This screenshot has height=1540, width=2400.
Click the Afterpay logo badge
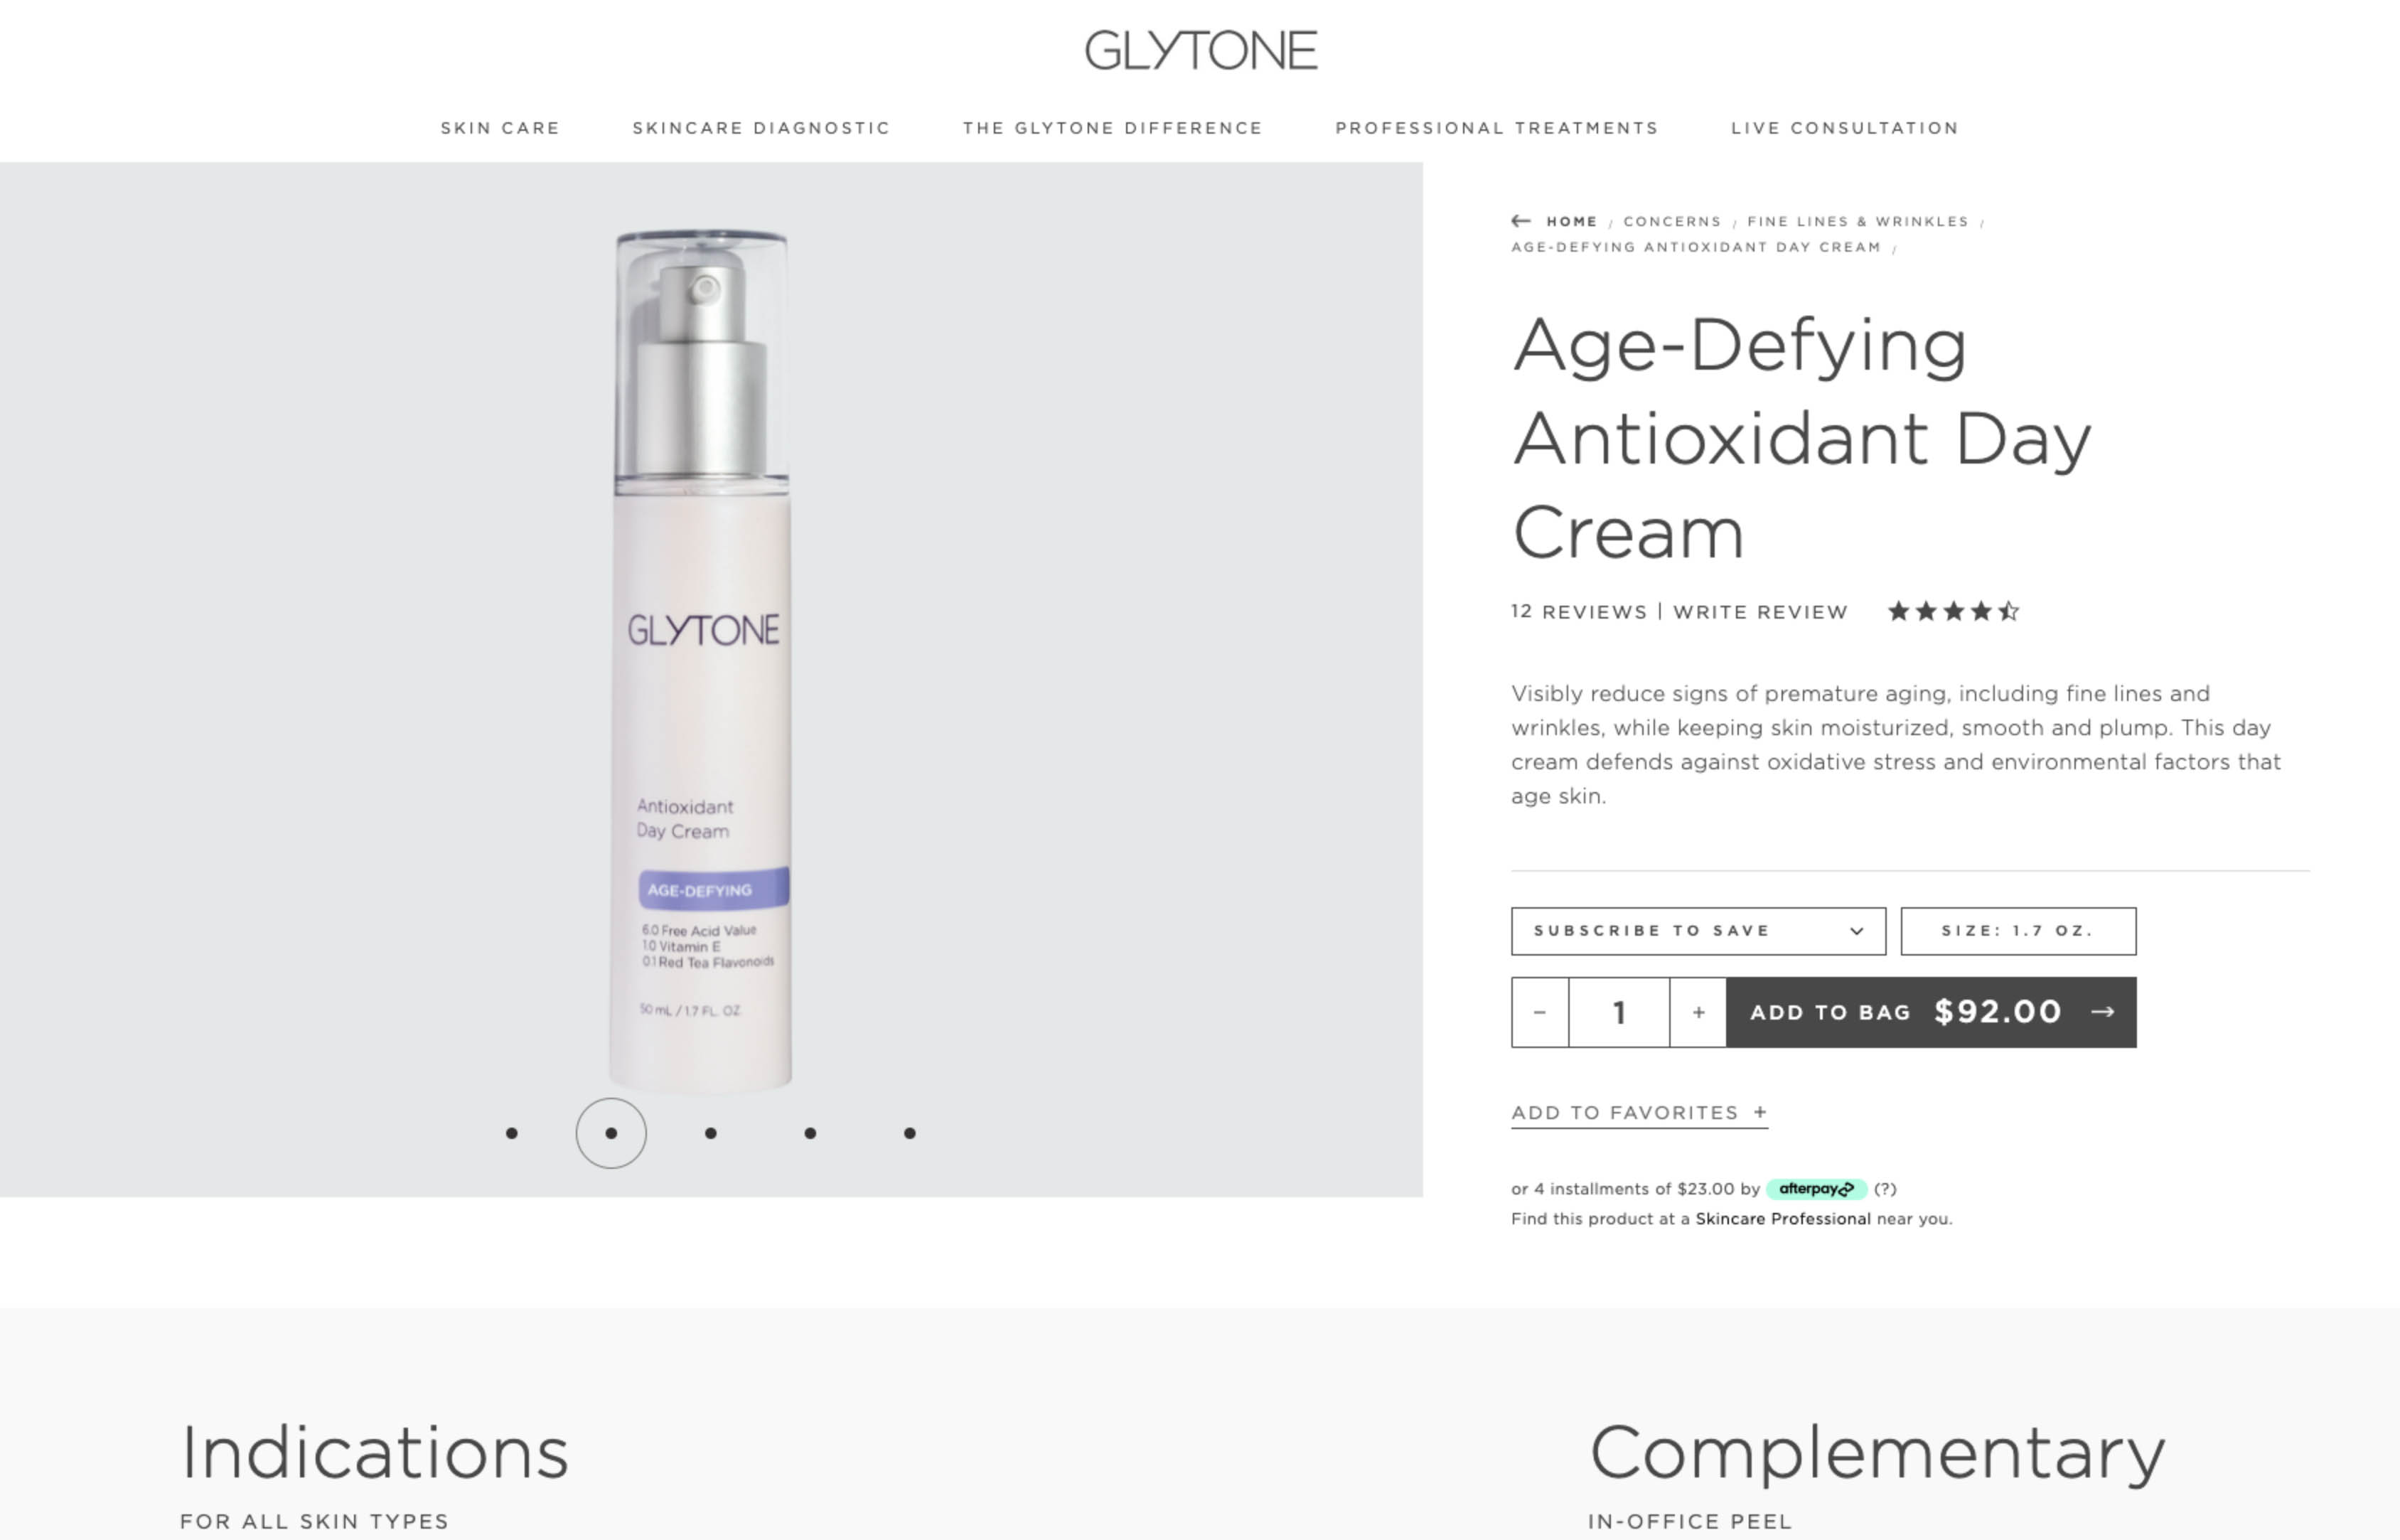tap(1815, 1189)
